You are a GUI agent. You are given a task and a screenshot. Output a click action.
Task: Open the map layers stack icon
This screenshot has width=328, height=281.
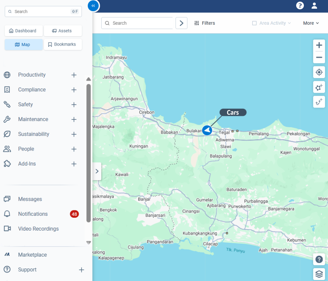[x=319, y=274]
